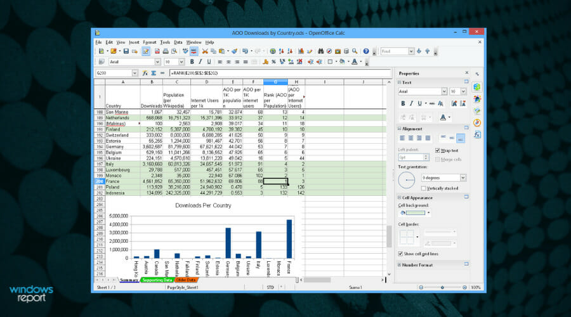Click the Zoom magnifier toolbar icon
571x317 pixels.
pos(355,51)
